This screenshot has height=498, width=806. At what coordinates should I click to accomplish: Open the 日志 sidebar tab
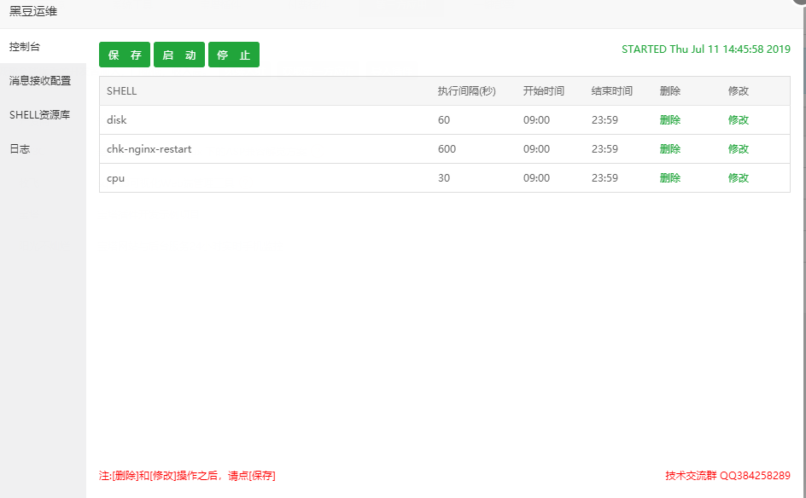[44, 149]
